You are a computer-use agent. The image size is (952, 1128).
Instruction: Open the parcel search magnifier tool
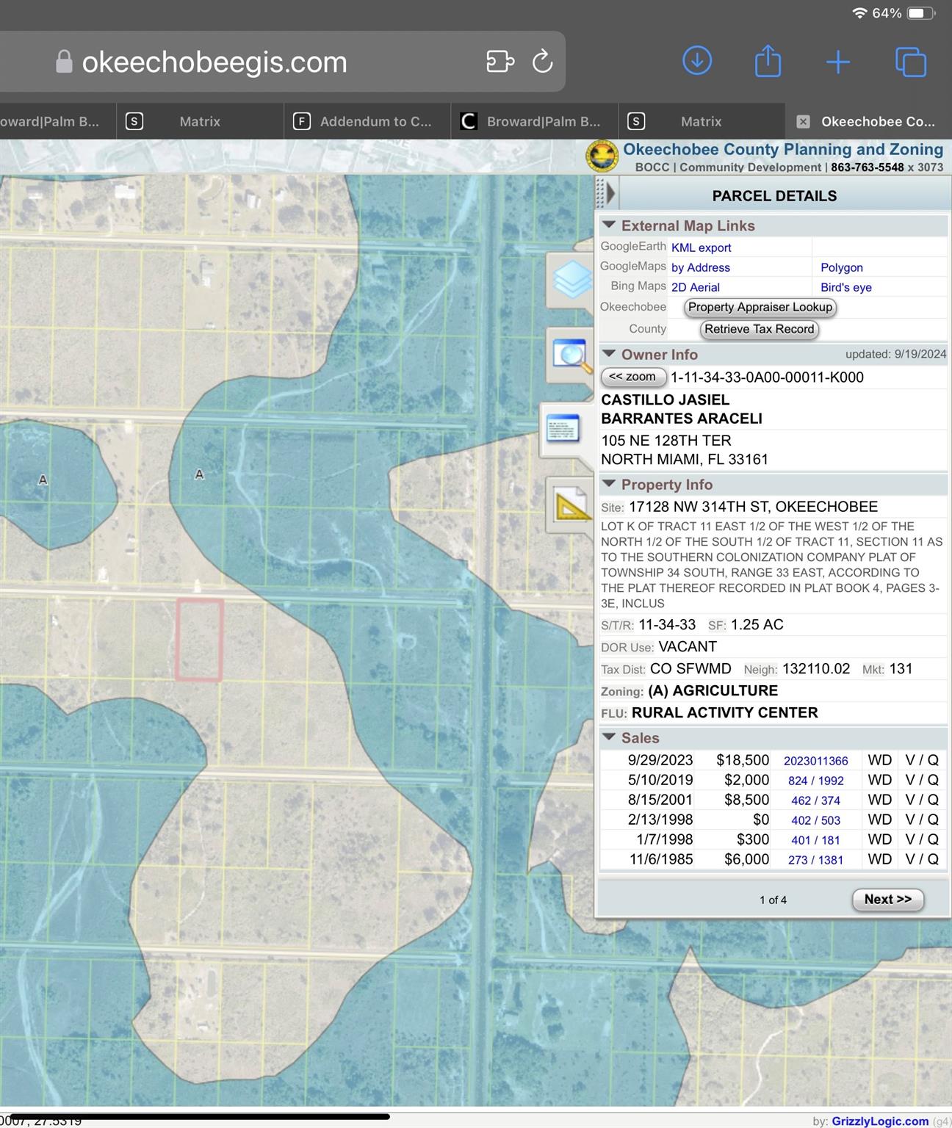click(x=571, y=355)
